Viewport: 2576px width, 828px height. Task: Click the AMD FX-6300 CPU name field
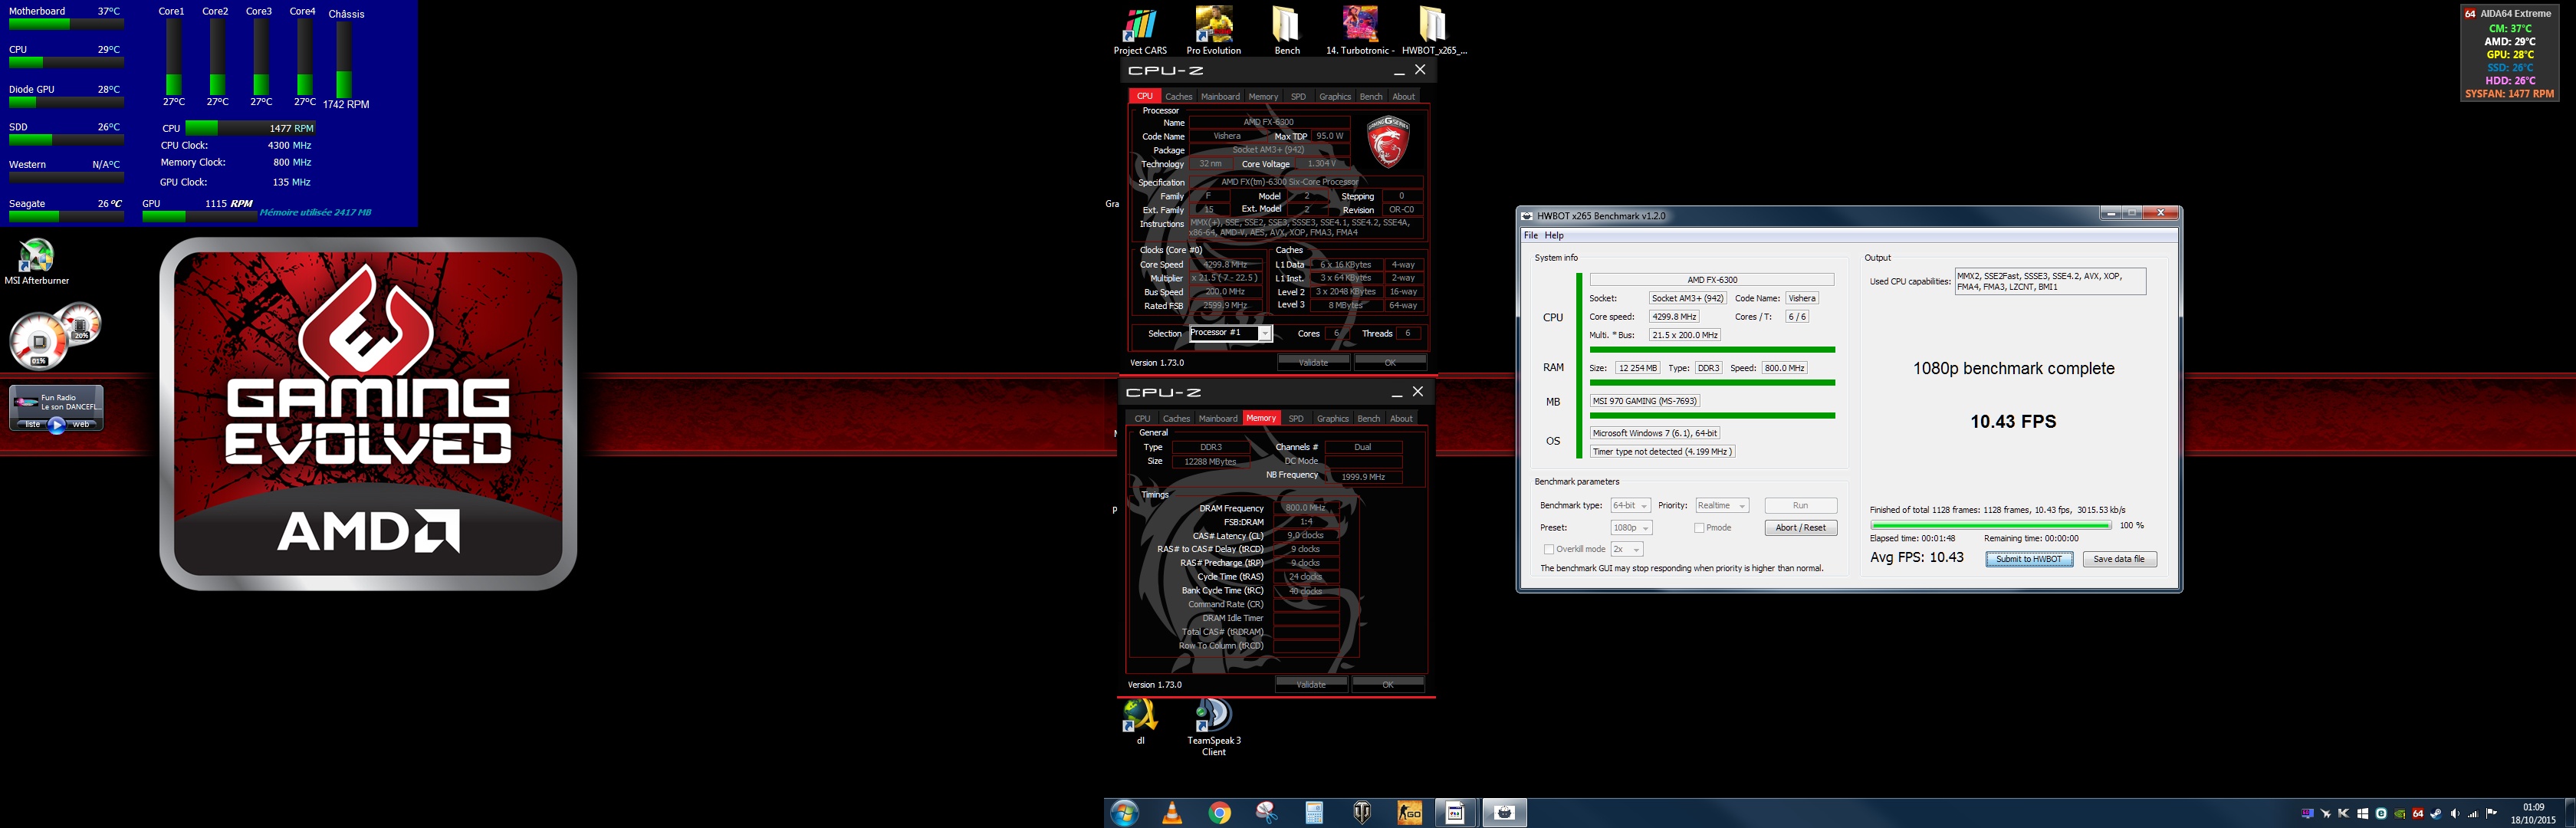click(x=1712, y=280)
